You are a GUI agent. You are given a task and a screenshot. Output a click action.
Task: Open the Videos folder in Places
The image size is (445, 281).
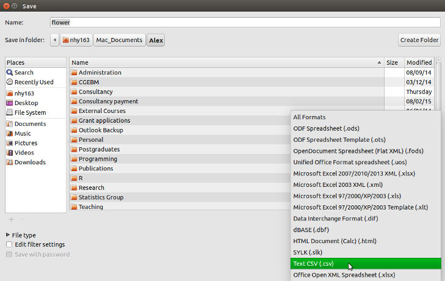coord(24,153)
